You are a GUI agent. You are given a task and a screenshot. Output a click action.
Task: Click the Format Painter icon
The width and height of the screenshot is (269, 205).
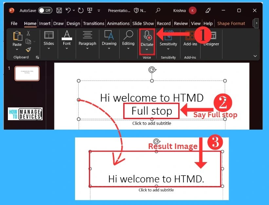pyautogui.click(x=29, y=50)
